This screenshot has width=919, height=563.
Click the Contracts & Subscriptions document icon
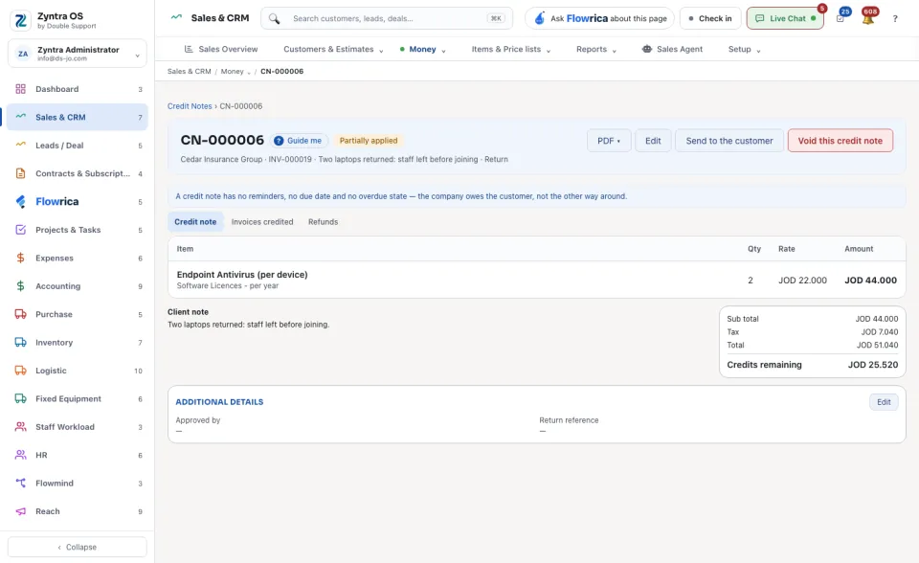20,173
